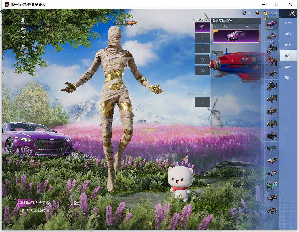Open the 装备 tab
The width and height of the screenshot is (299, 232).
click(x=288, y=45)
